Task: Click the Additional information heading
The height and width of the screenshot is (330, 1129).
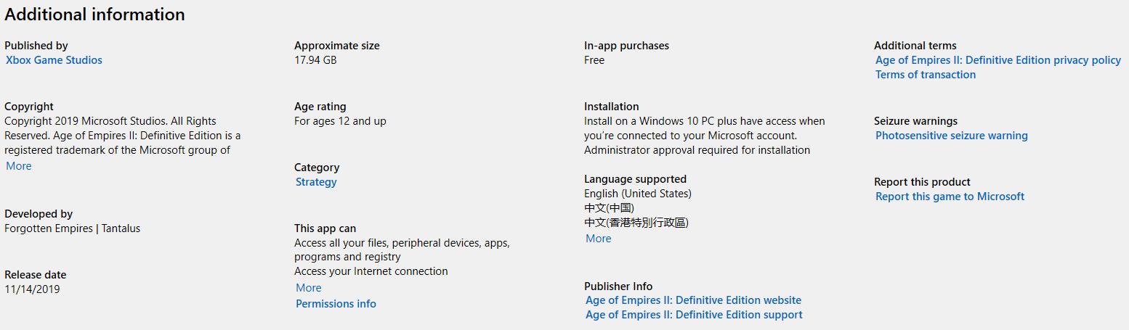Action: click(x=95, y=15)
